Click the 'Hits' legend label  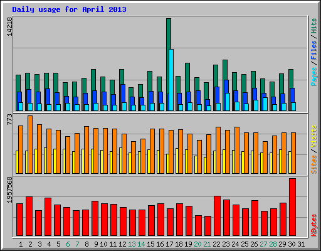tap(314, 26)
